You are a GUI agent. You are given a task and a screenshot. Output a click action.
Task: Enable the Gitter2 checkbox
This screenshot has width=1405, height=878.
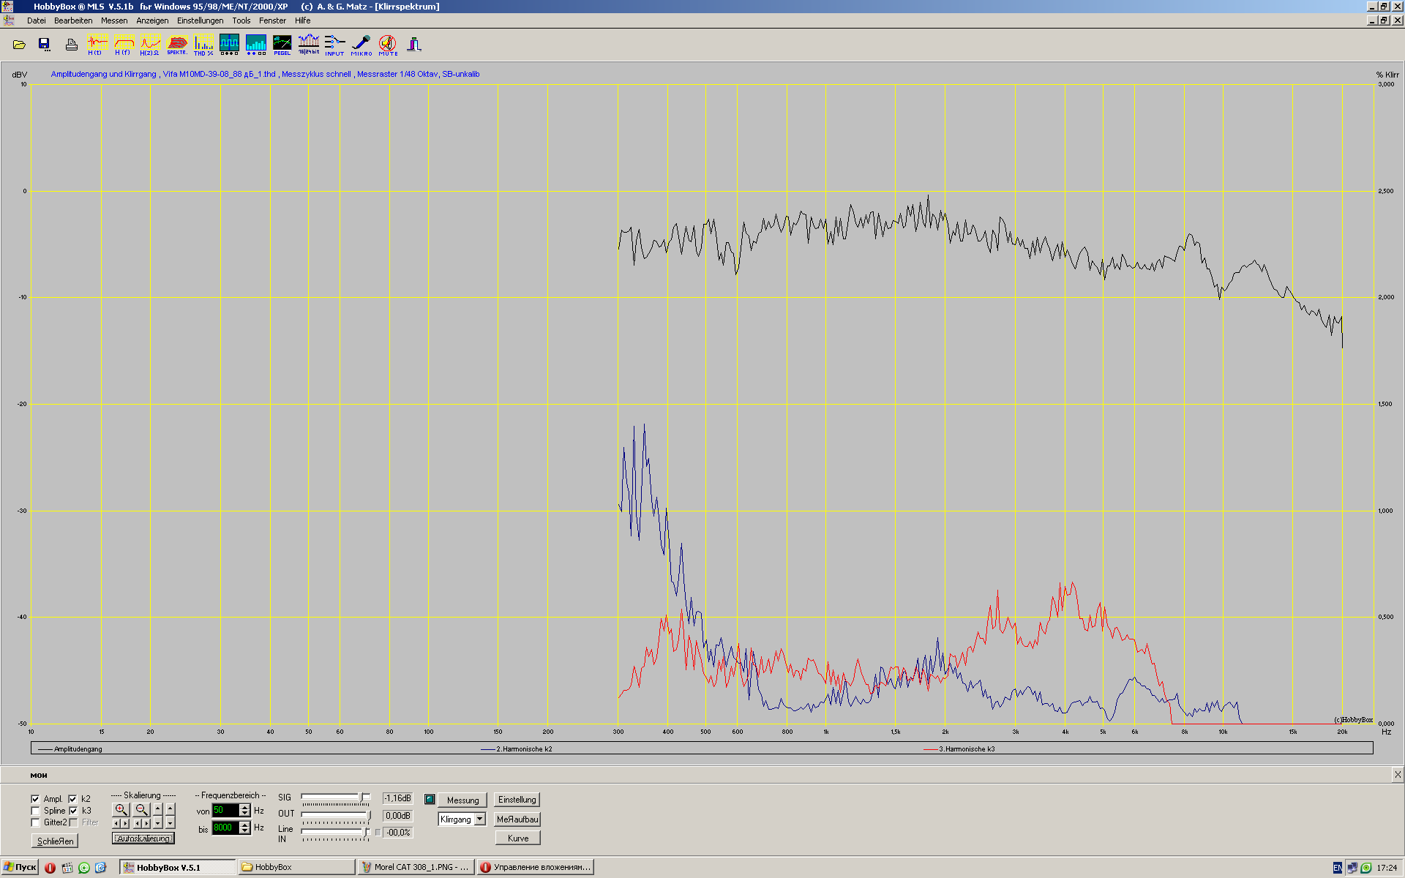[x=35, y=822]
